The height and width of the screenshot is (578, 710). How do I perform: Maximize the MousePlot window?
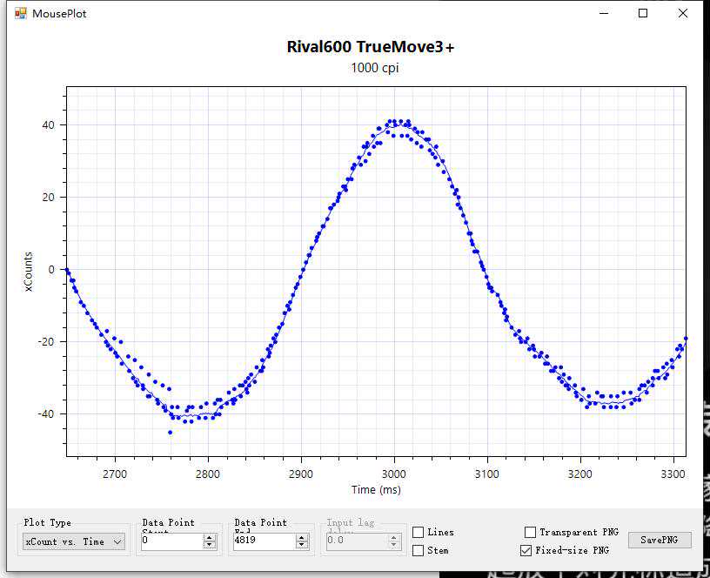(x=643, y=13)
